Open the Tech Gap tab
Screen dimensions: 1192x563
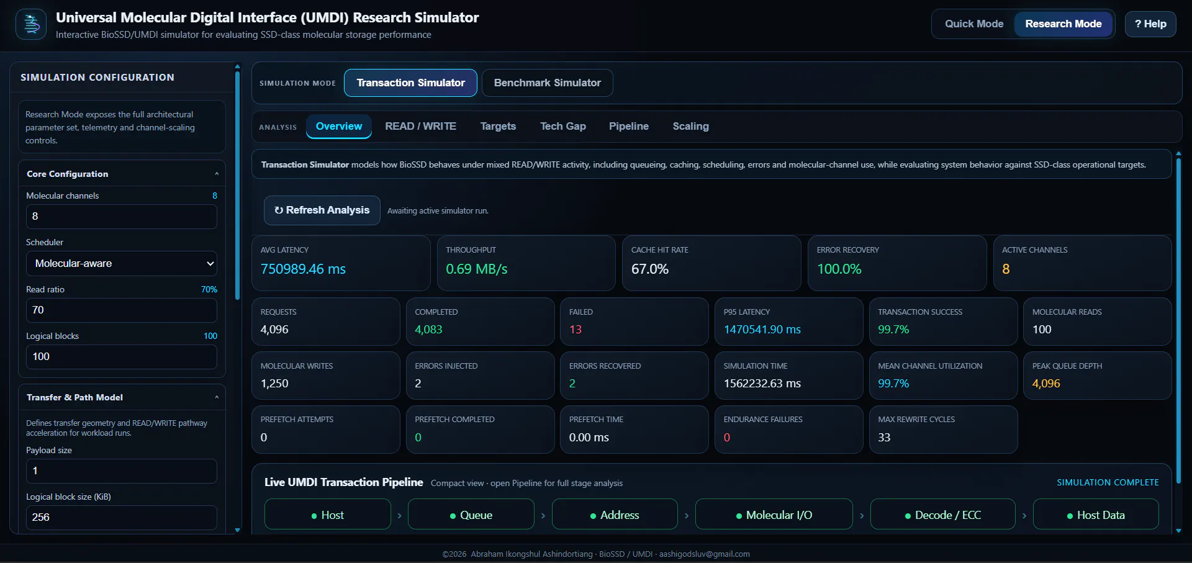coord(562,127)
